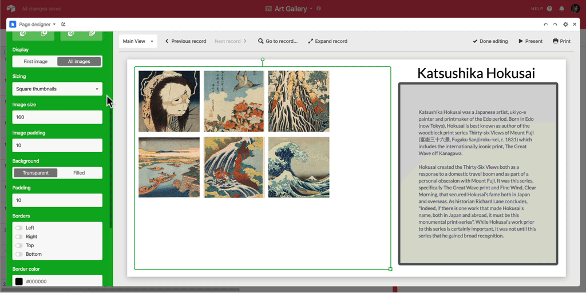Click the #000000 border color field
The height and width of the screenshot is (293, 586).
pos(57,282)
